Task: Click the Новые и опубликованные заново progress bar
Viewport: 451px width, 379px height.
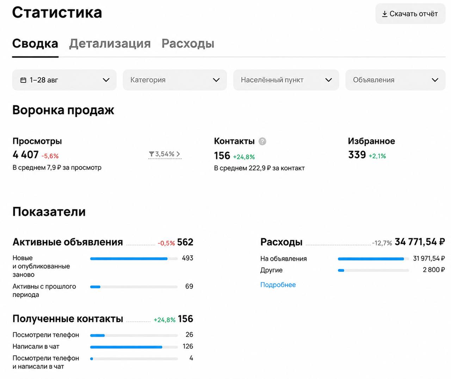Action: point(134,259)
